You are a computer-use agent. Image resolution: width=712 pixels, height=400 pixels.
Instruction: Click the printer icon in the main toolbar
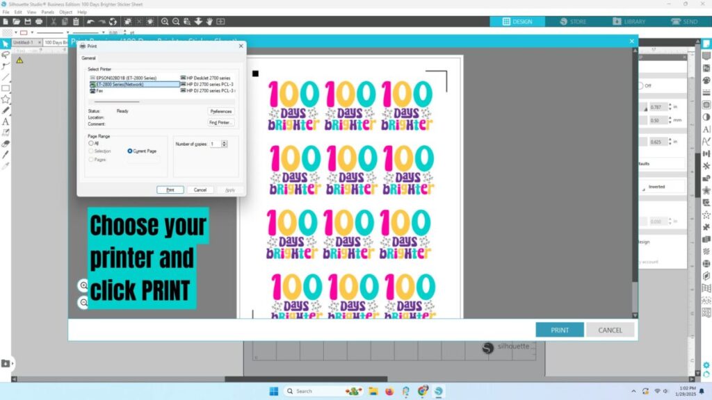pyautogui.click(x=39, y=22)
